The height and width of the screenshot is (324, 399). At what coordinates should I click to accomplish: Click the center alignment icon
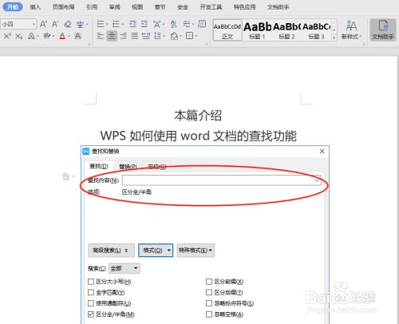[112, 36]
